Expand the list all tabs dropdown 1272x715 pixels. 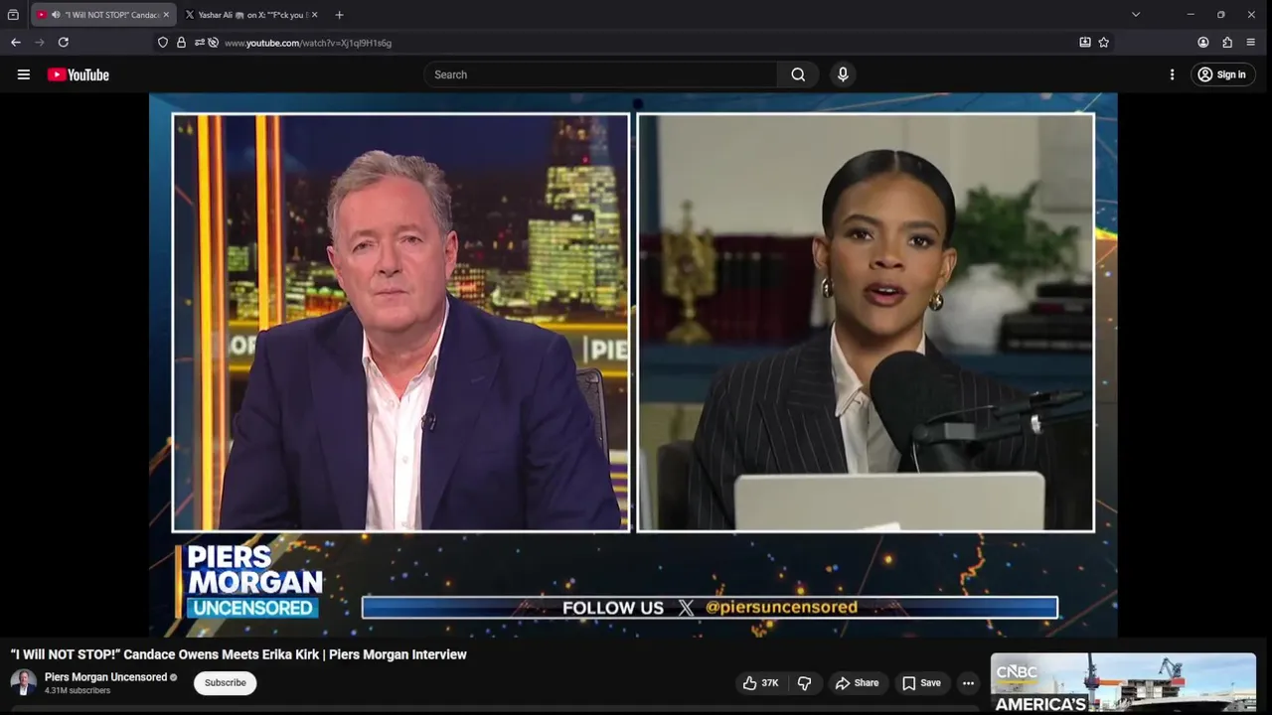(1136, 15)
